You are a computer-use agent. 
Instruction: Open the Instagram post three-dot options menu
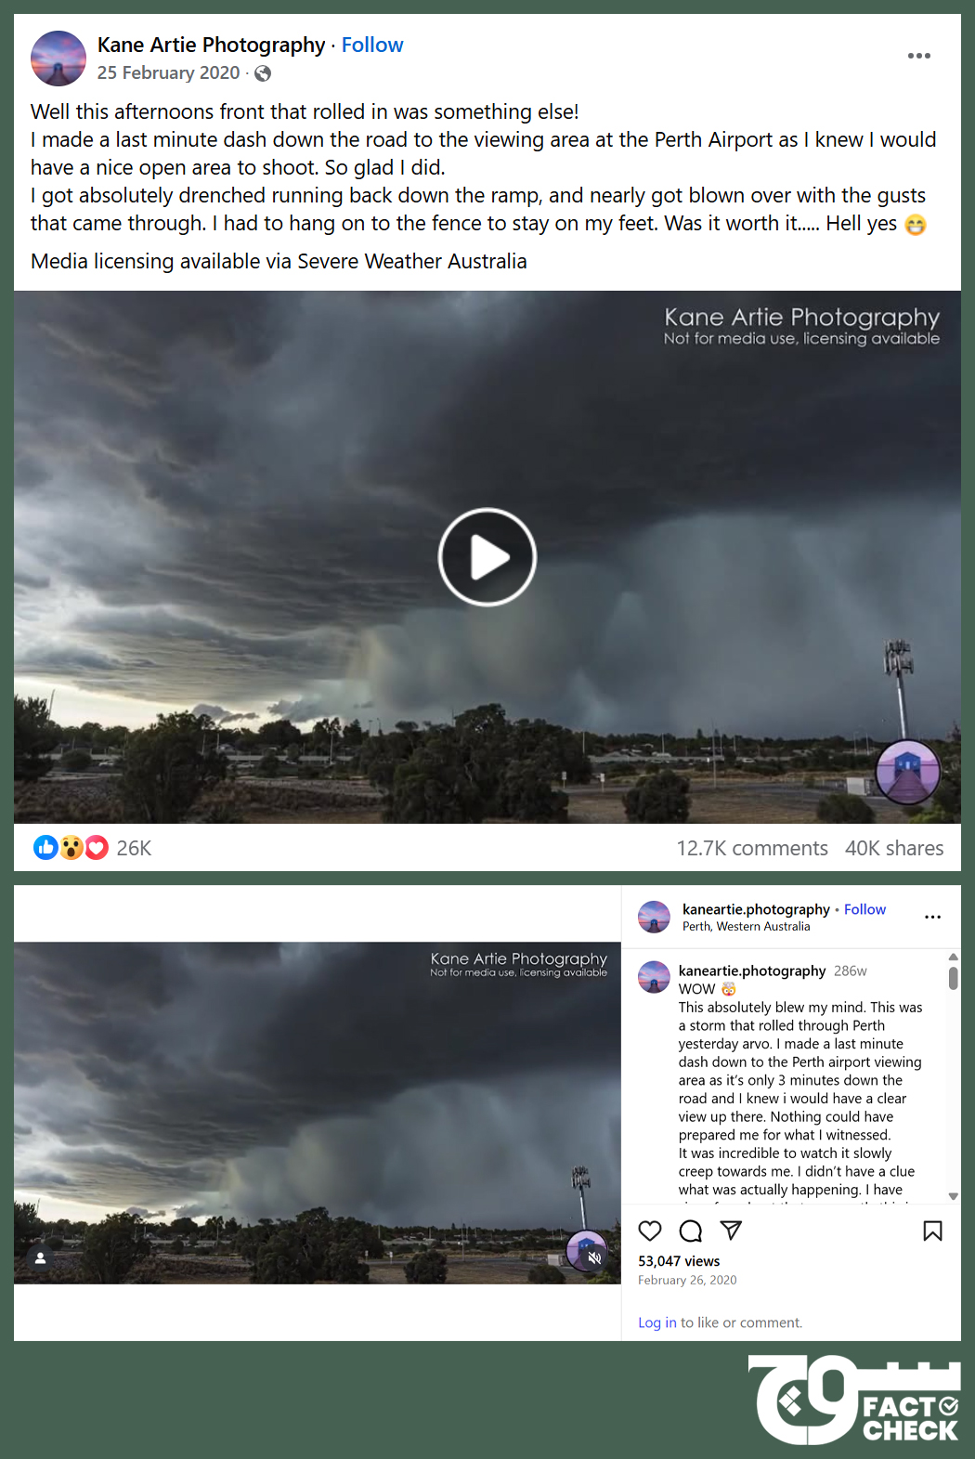(x=932, y=917)
